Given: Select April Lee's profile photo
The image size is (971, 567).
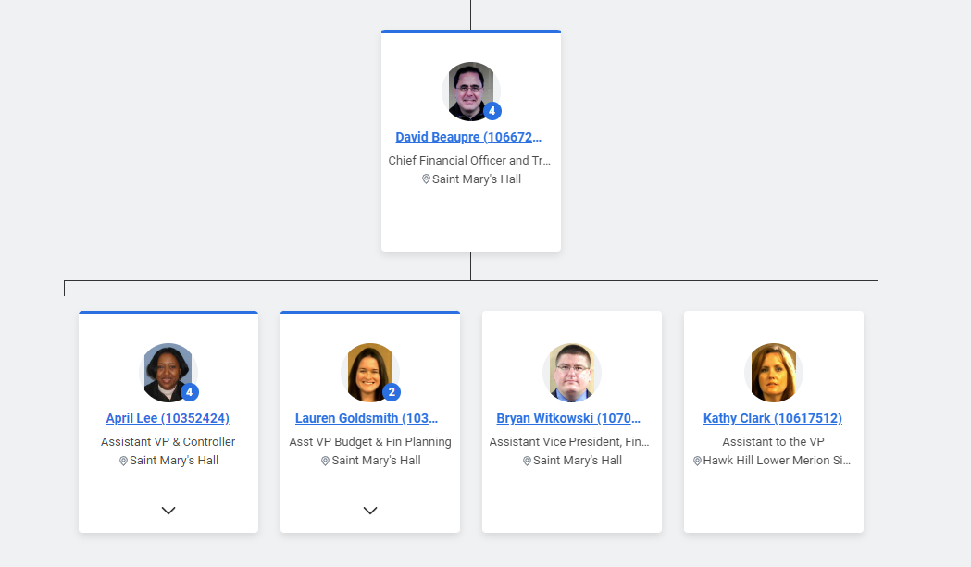Looking at the screenshot, I should (x=168, y=372).
